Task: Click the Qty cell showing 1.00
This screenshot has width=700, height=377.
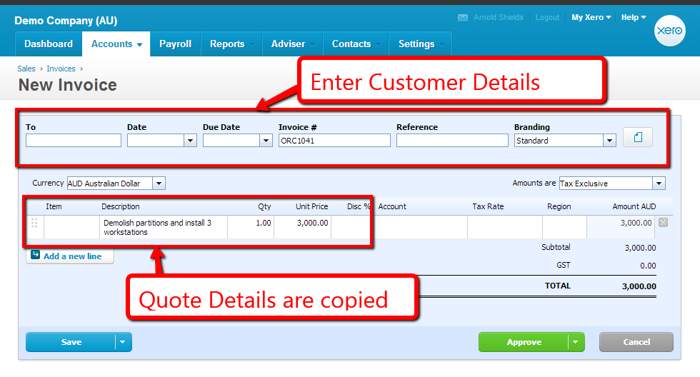Action: click(x=251, y=227)
